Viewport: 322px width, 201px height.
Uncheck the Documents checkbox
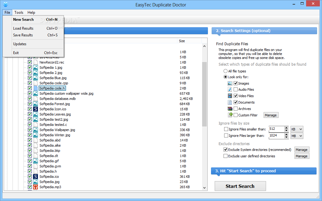[236, 102]
